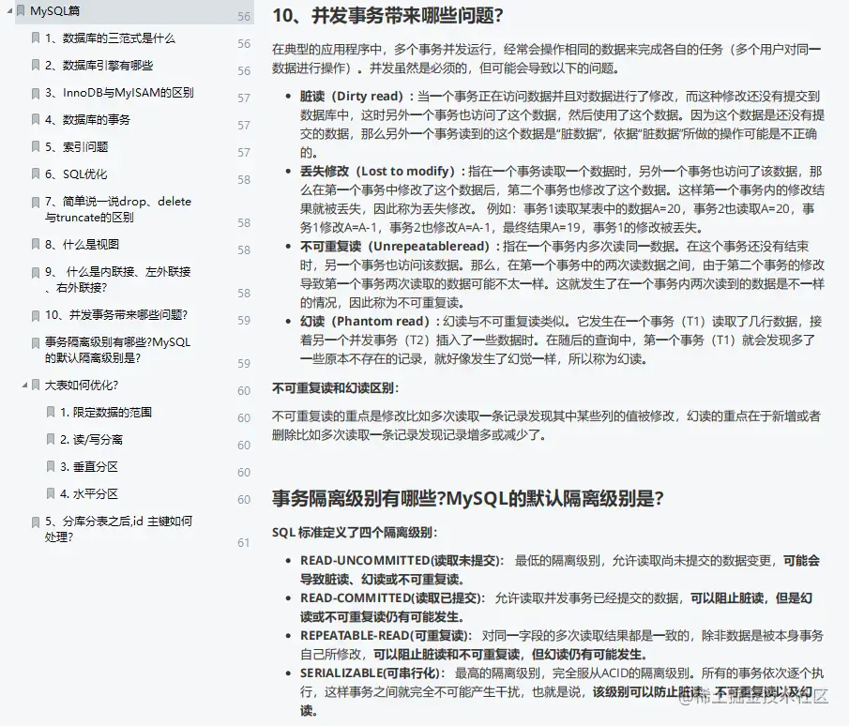Click the bookmark icon next to SQL优化
This screenshot has width=849, height=726.
point(33,174)
